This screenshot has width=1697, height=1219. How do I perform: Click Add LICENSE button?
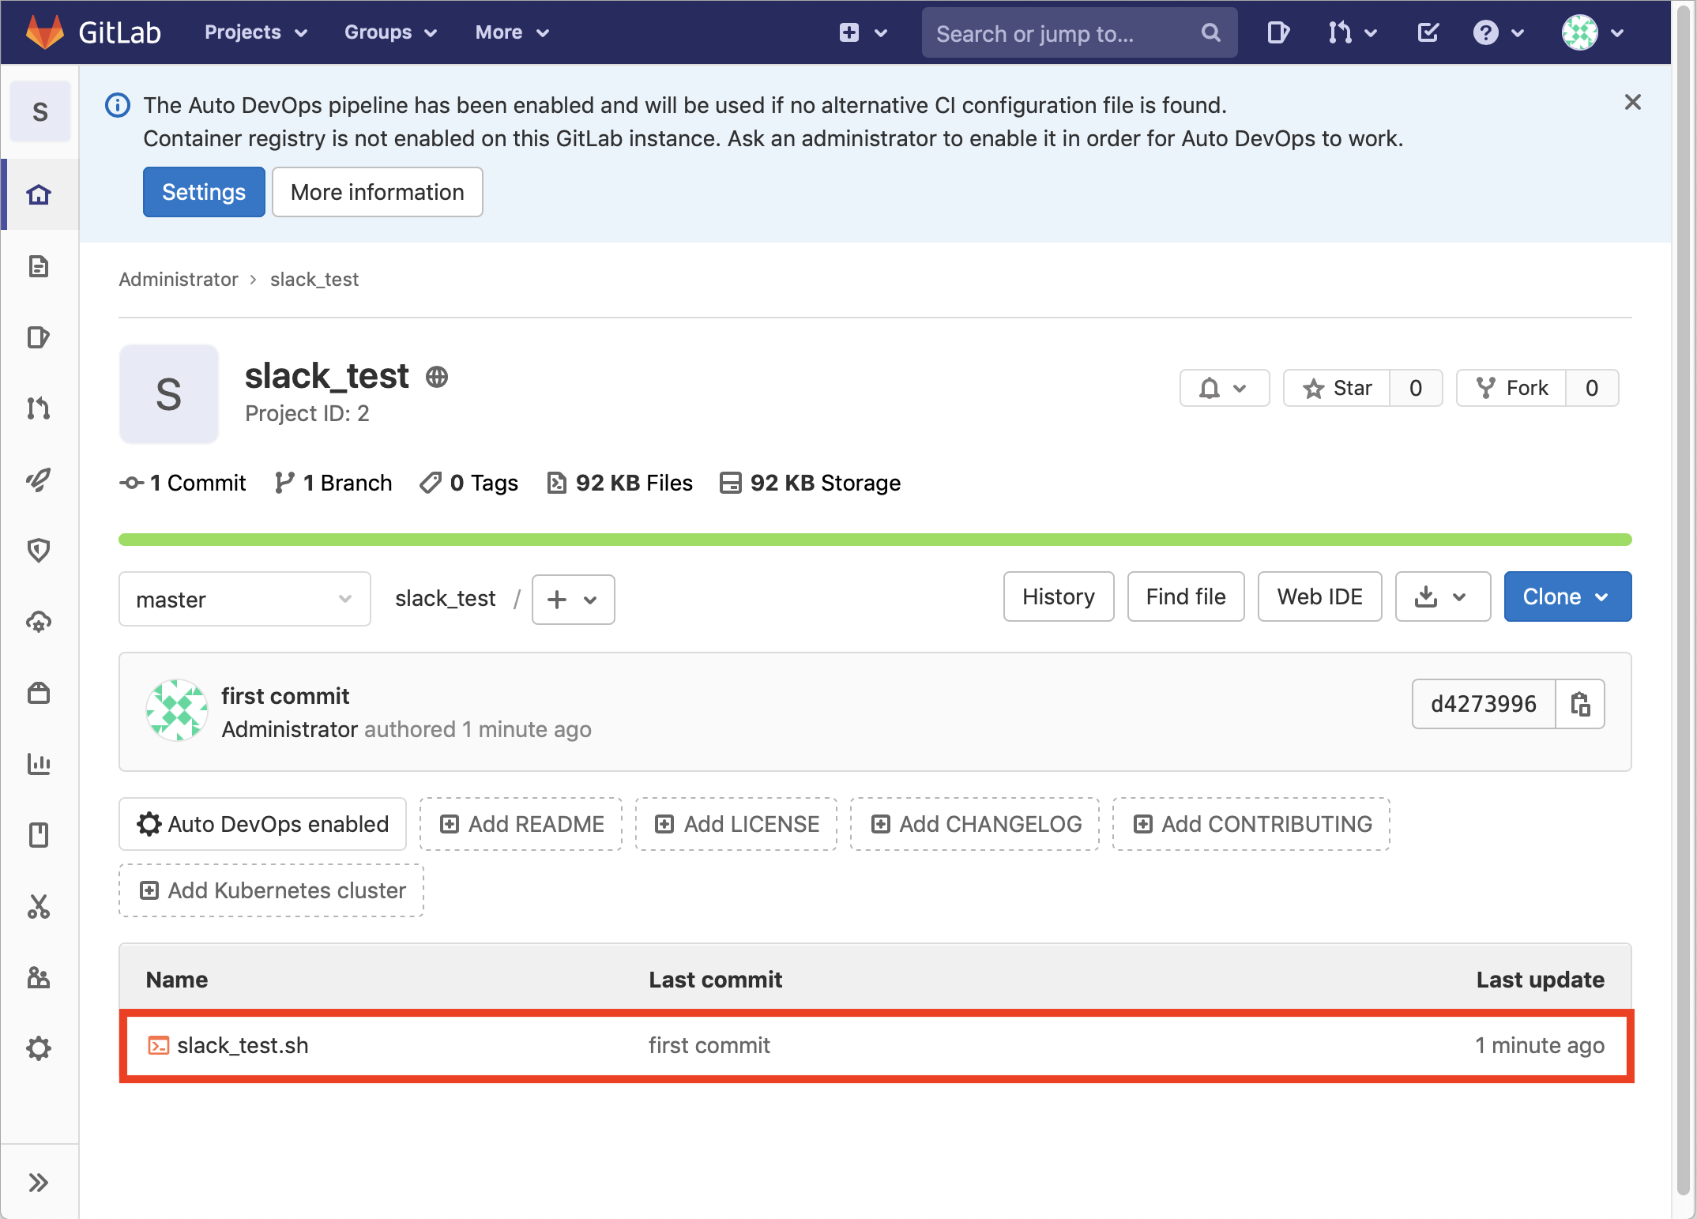coord(736,824)
